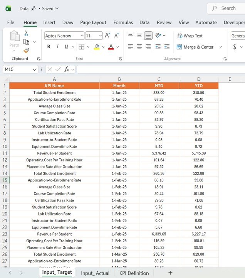245x278 pixels.
Task: Click the Insert Function fx icon
Action: (67, 69)
